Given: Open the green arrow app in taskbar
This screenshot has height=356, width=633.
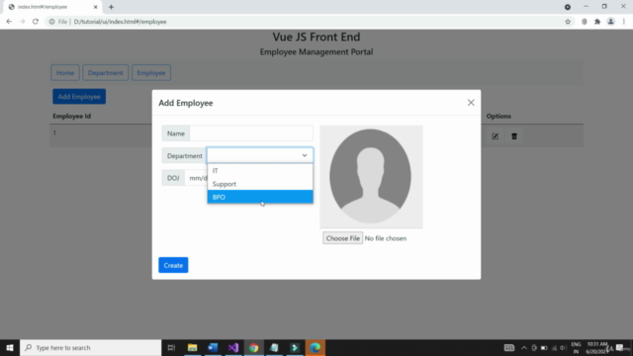Looking at the screenshot, I should 295,347.
